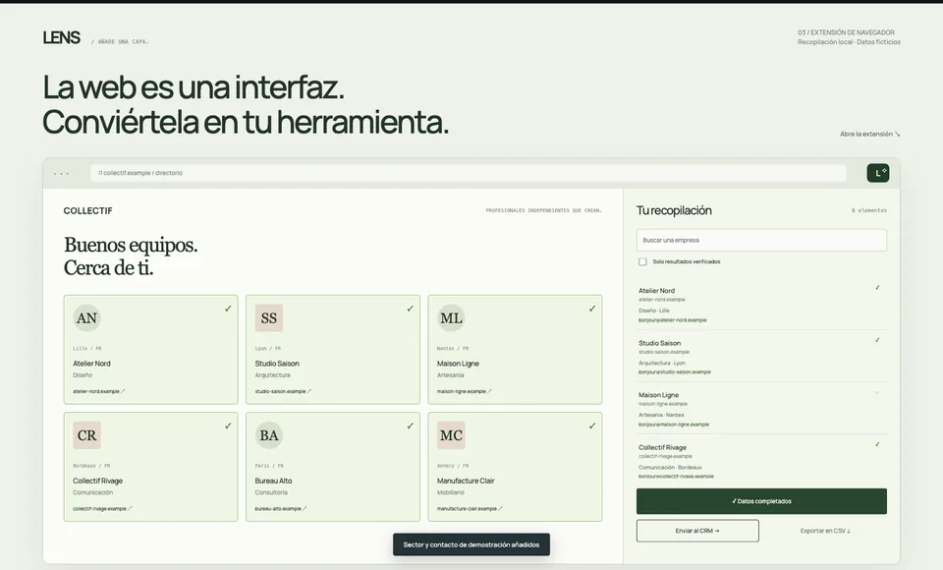Open atelier-nord.example link on card
The height and width of the screenshot is (570, 943).
(98, 391)
